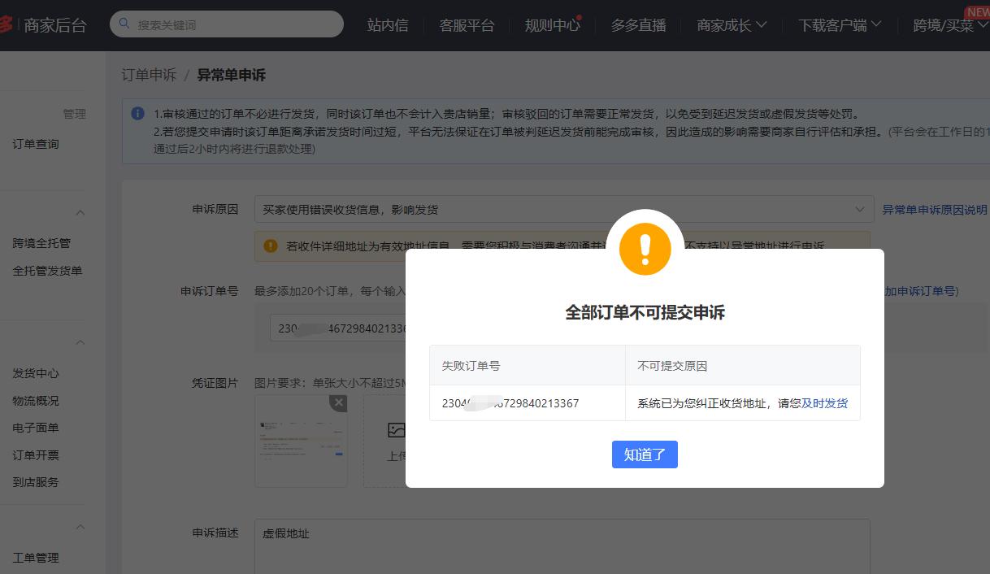Screen dimensions: 990x574
Task: Click the orange warning icon in the dialog
Action: pos(645,249)
